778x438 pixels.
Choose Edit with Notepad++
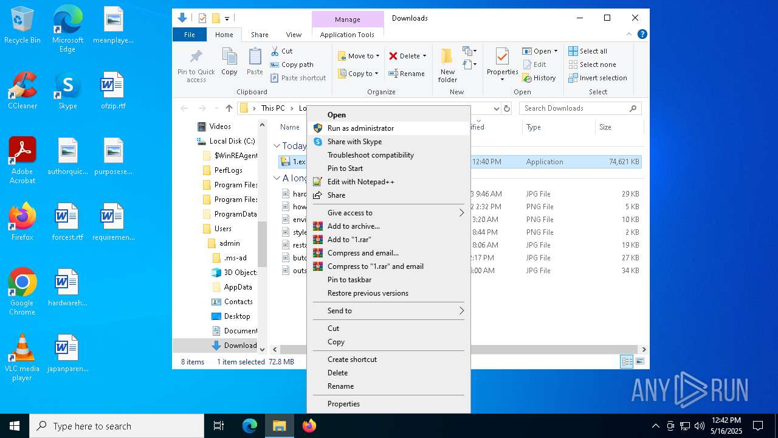click(x=388, y=182)
